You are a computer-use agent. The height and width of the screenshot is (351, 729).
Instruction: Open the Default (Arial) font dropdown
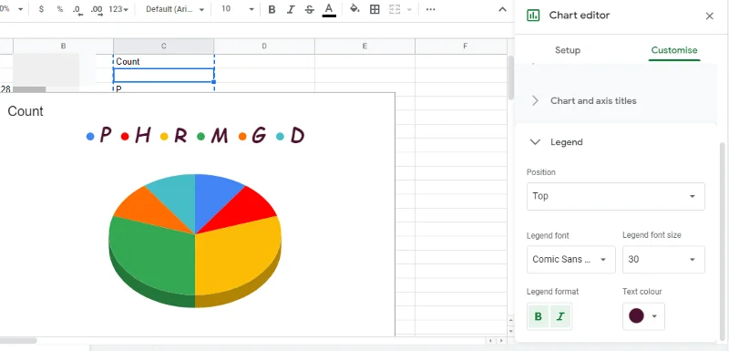click(175, 9)
